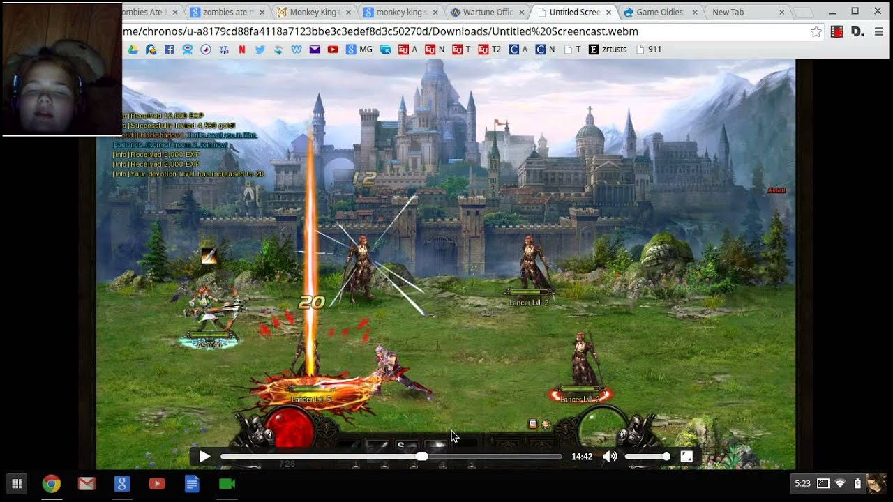Open the Chrome hamburger menu

(878, 31)
